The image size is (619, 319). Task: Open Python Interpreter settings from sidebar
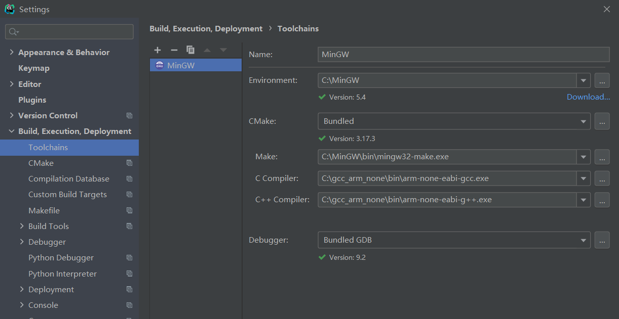click(62, 274)
